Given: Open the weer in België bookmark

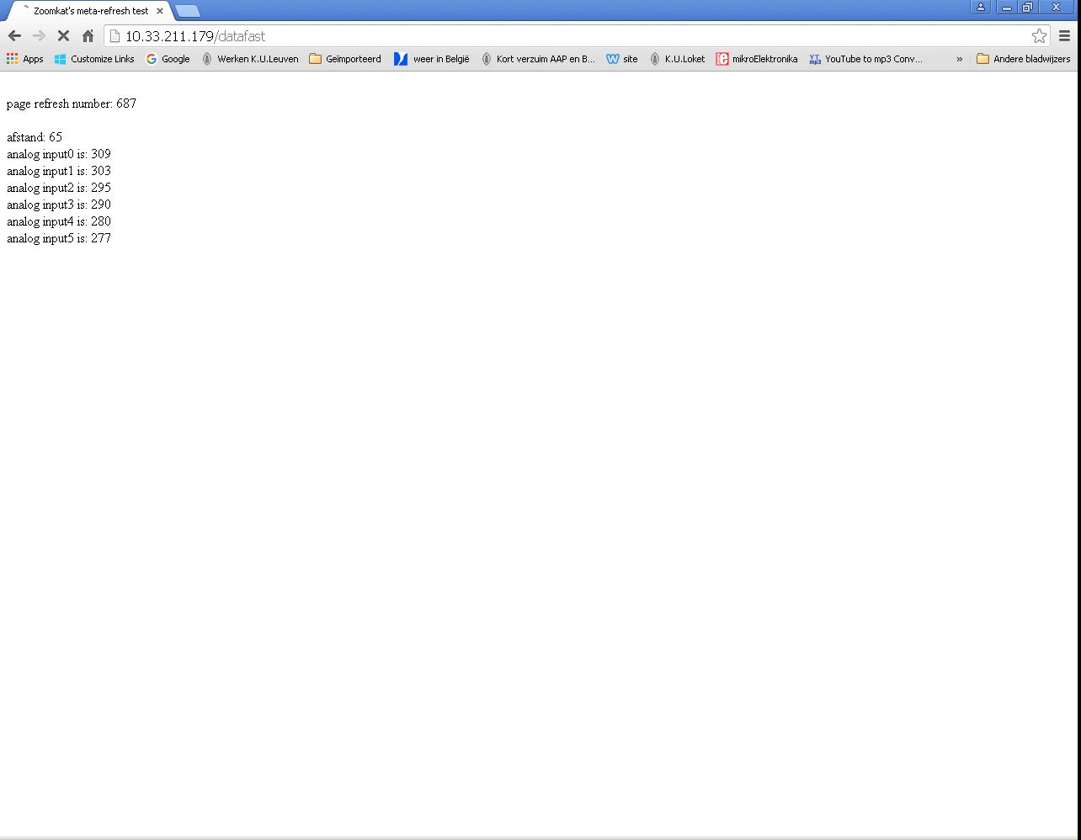Looking at the screenshot, I should coord(431,59).
